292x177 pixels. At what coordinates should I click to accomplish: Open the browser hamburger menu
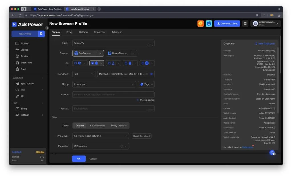click(279, 9)
